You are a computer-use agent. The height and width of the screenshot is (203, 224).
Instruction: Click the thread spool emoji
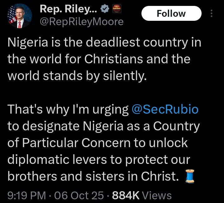tap(189, 176)
